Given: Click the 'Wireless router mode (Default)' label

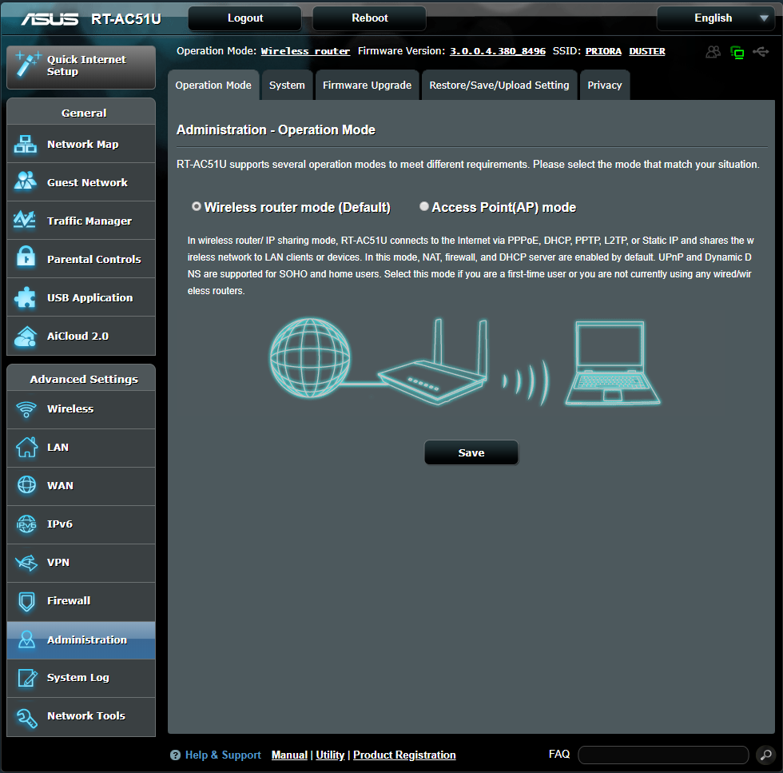Looking at the screenshot, I should (297, 207).
